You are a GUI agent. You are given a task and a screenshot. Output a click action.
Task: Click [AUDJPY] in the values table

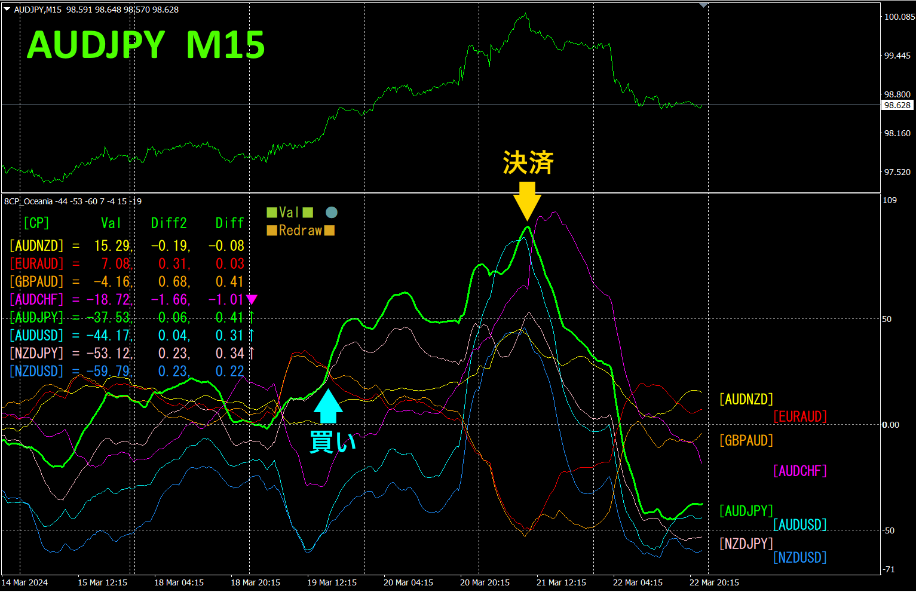coord(36,317)
